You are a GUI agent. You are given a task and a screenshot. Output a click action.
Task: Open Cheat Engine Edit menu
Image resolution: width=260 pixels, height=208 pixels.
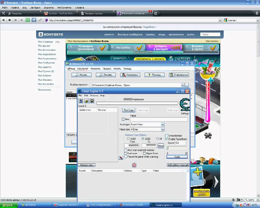click(86, 96)
